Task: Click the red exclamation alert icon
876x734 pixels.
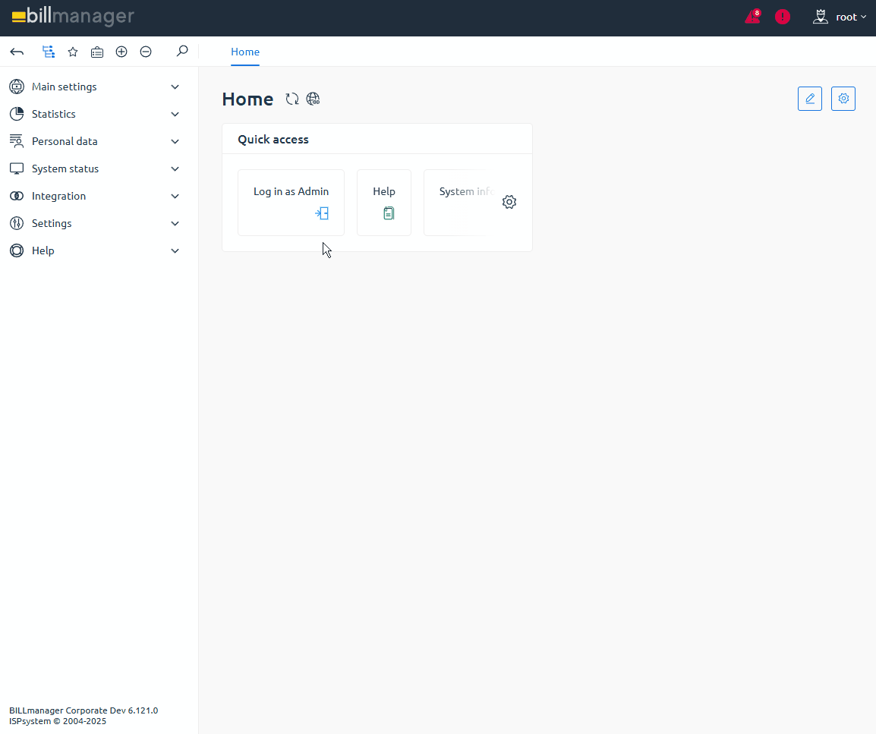Action: click(783, 17)
